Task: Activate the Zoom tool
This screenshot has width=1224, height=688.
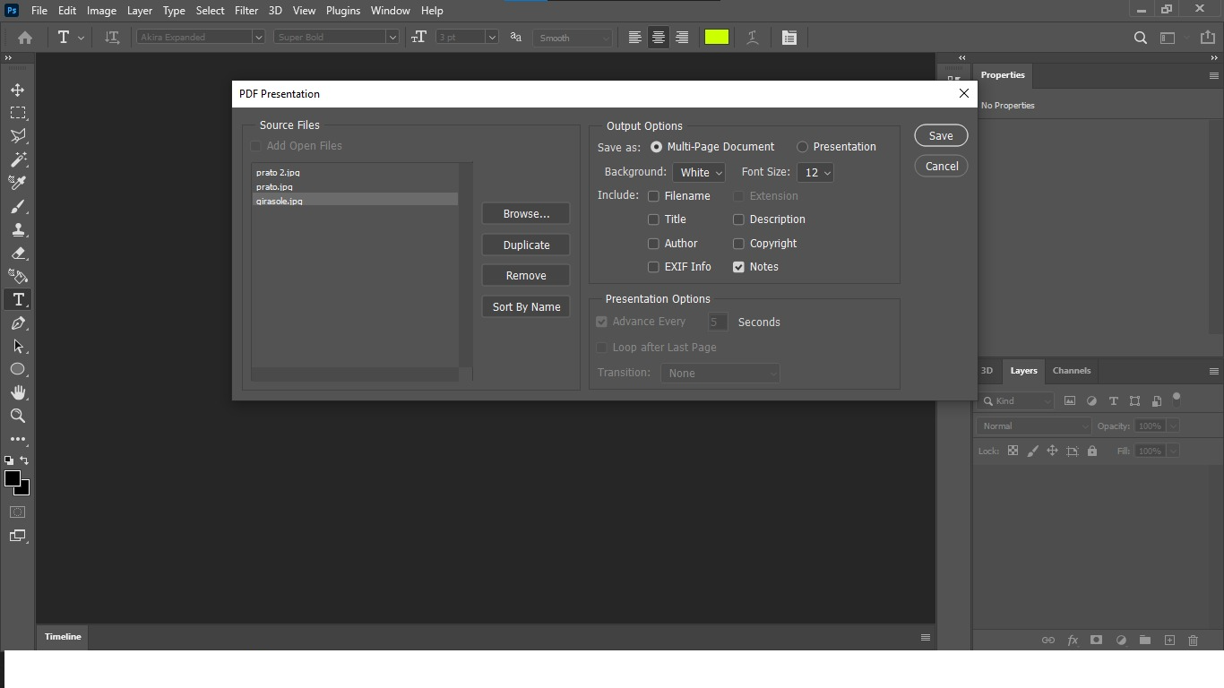Action: pos(18,416)
